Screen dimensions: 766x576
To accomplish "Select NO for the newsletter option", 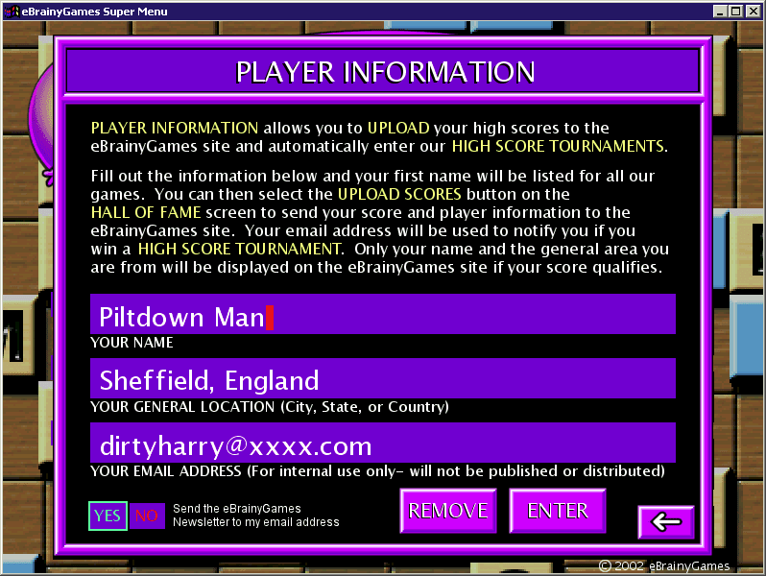I will coord(147,516).
